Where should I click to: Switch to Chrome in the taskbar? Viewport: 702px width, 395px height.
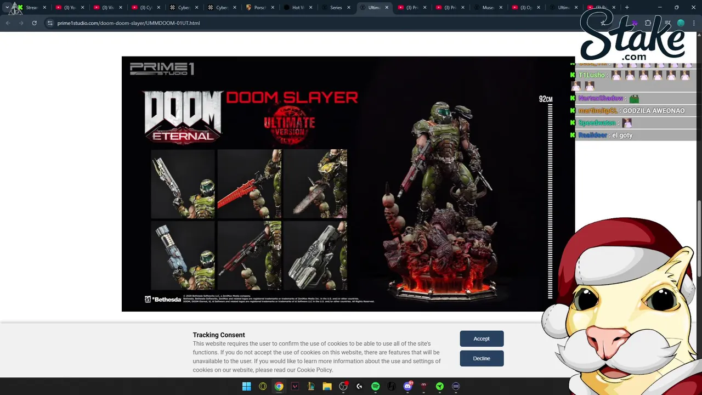tap(279, 386)
